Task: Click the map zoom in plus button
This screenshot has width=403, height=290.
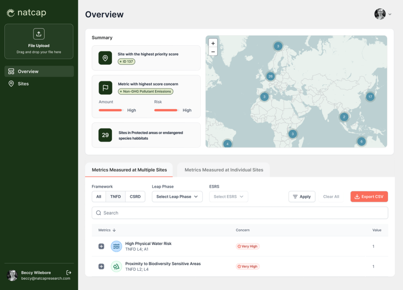Action: [x=213, y=43]
